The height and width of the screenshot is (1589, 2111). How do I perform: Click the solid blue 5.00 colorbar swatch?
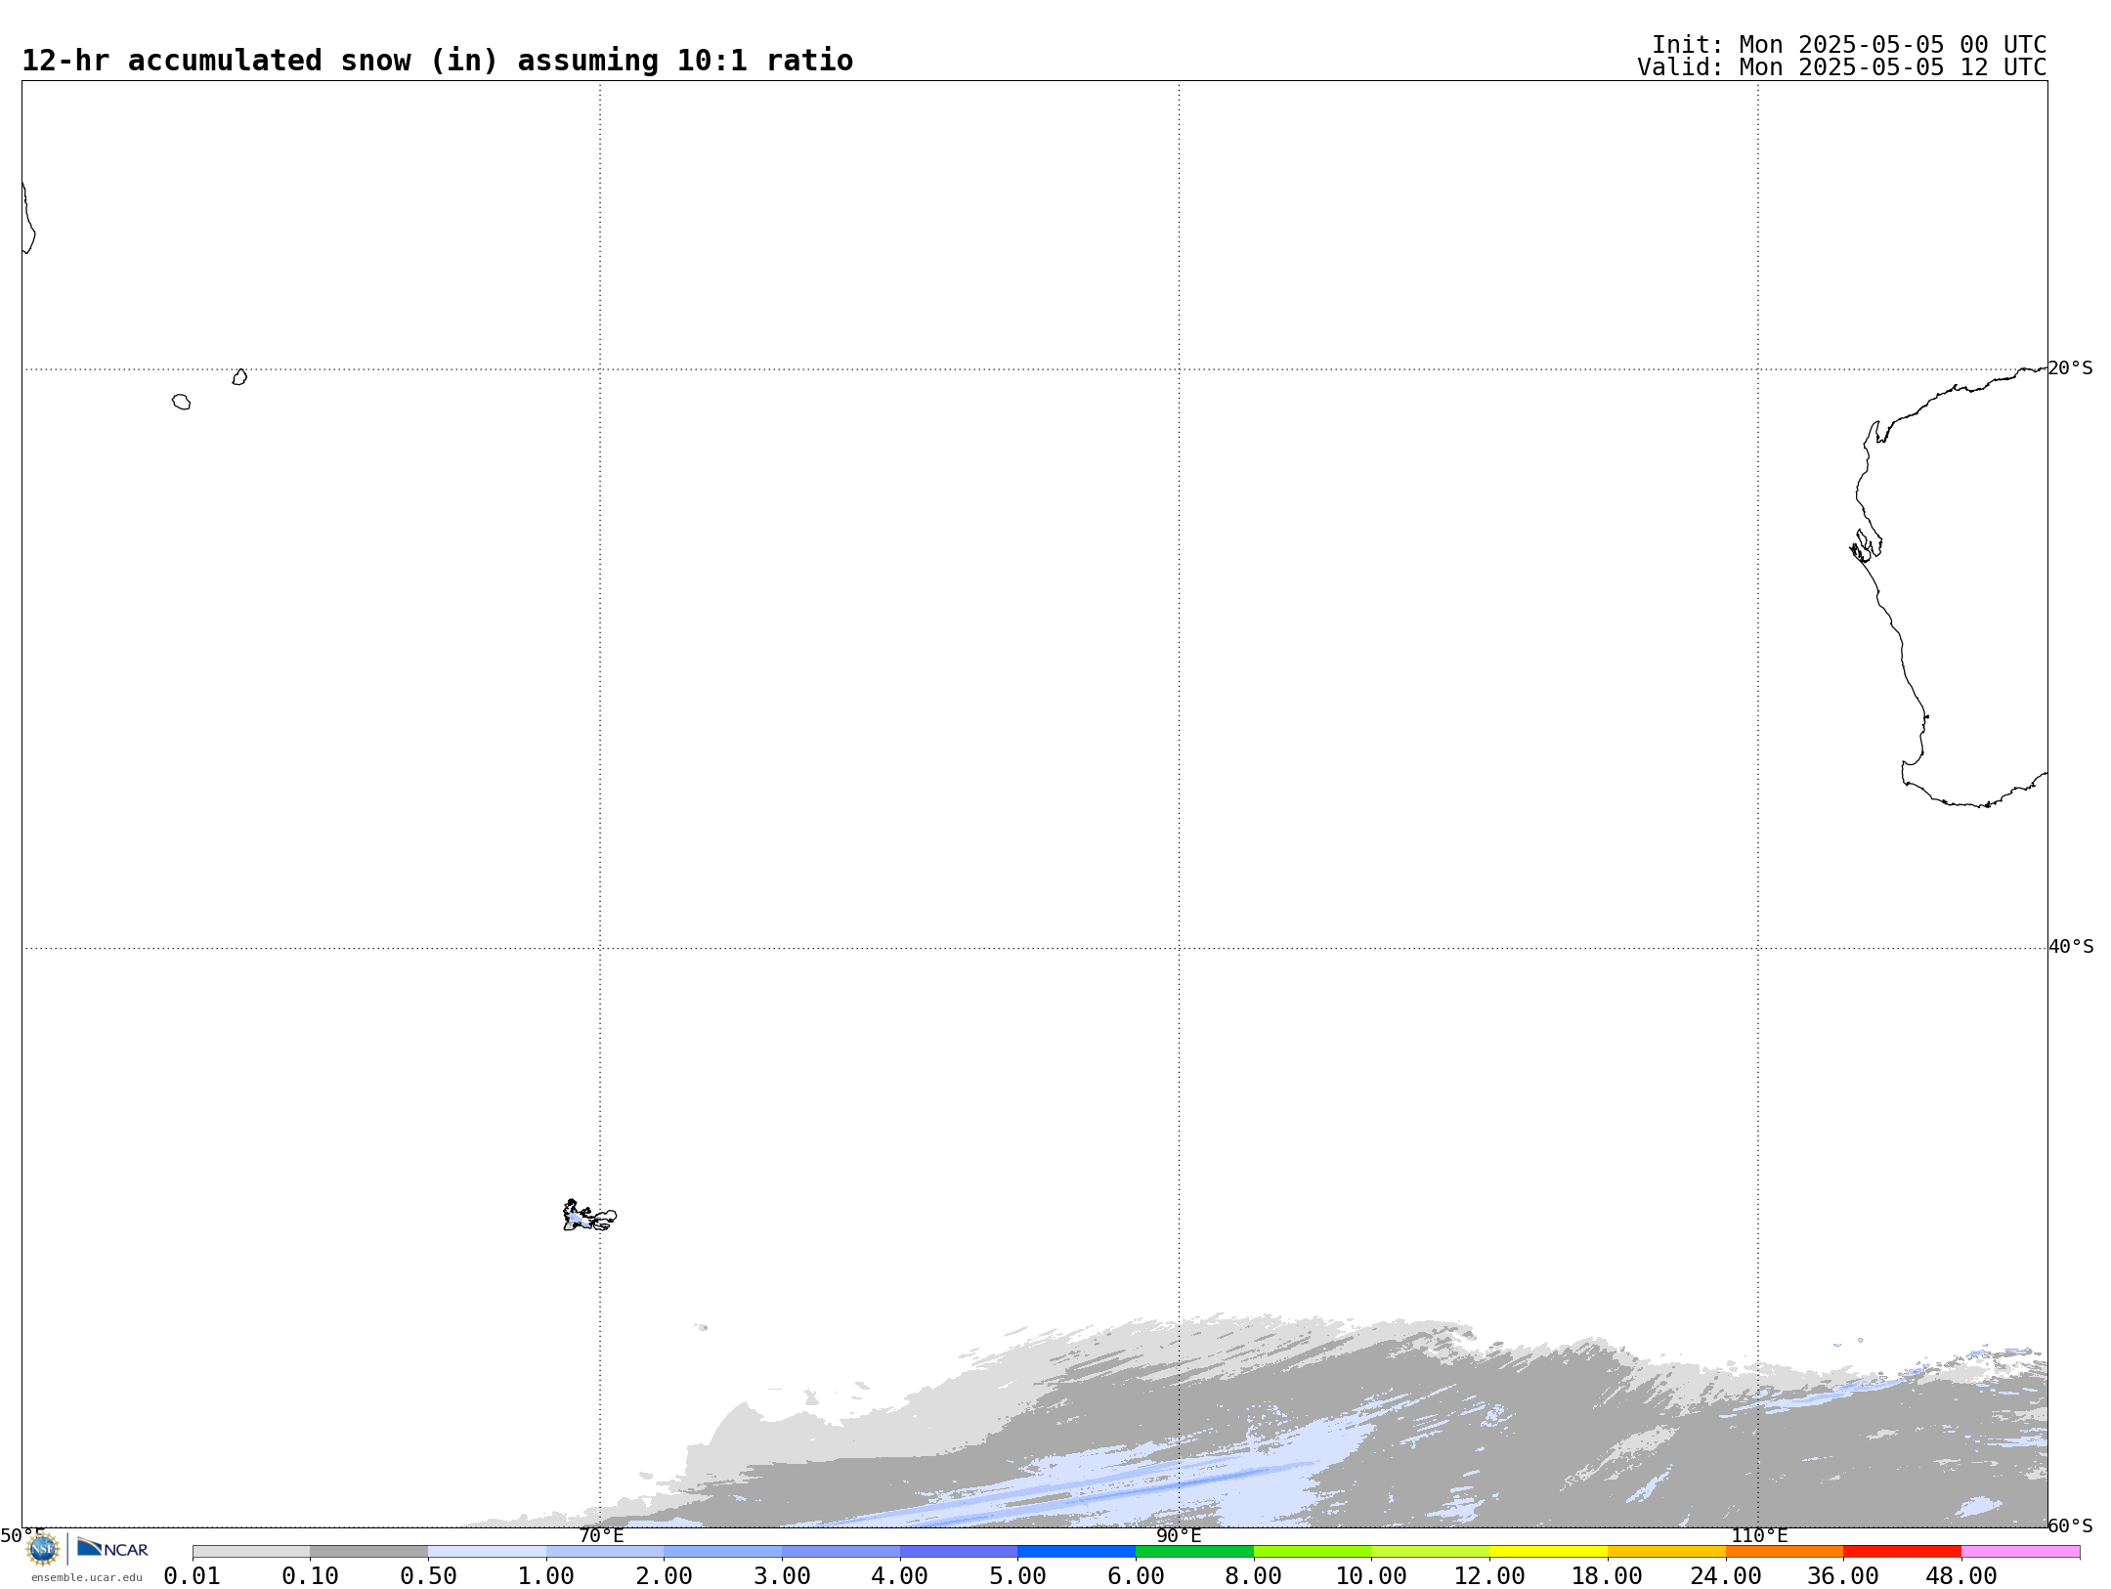1076,1552
